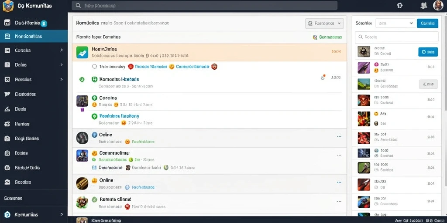Click the gray button on third right-panel entry
The height and width of the screenshot is (223, 447).
tap(428, 84)
